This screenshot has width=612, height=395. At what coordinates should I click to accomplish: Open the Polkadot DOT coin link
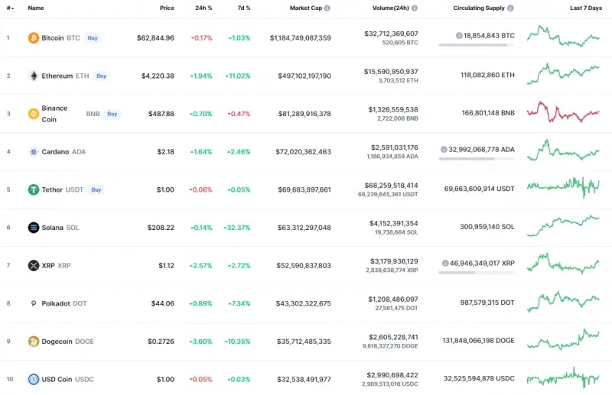[63, 303]
